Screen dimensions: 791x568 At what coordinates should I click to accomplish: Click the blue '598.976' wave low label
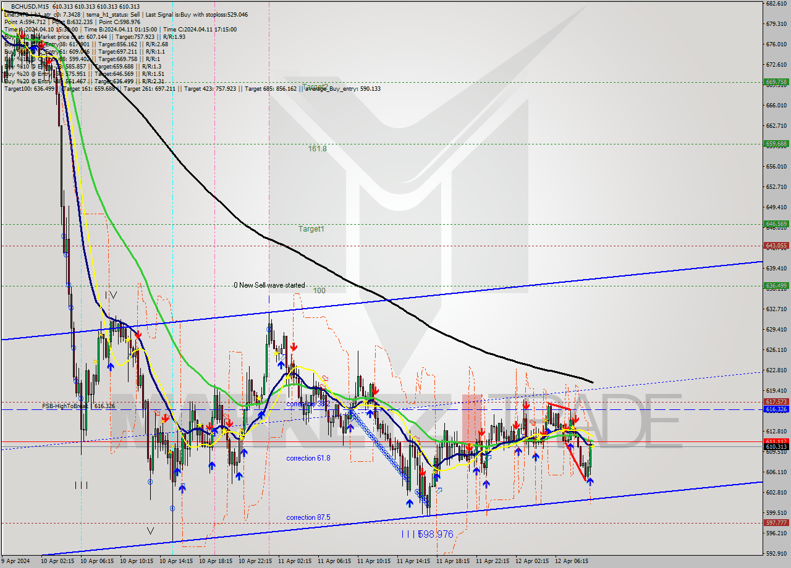pos(436,534)
